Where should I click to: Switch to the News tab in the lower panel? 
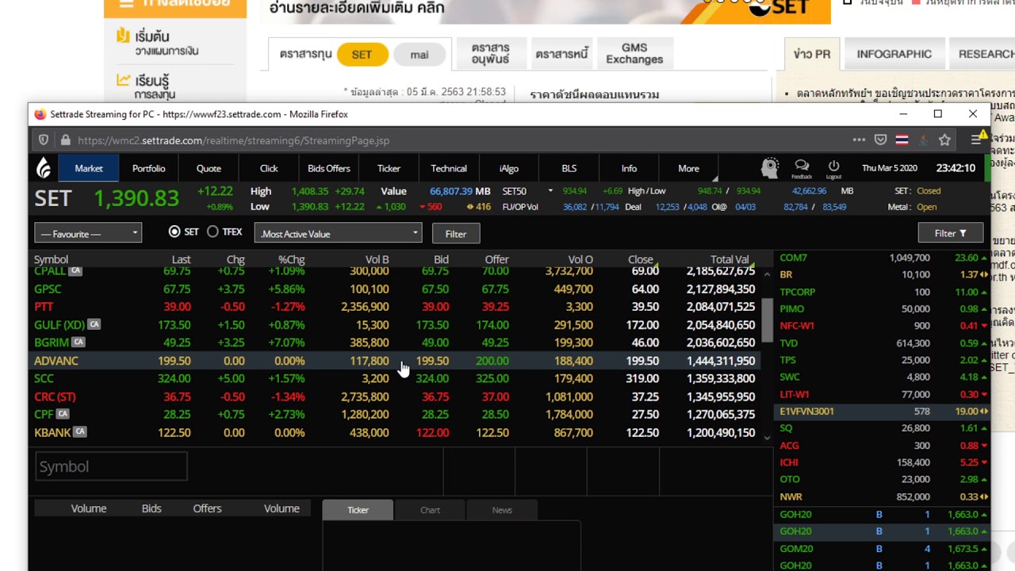pyautogui.click(x=502, y=510)
